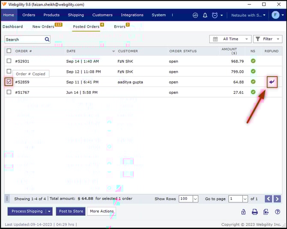Viewport: 287px width, 229px height.
Task: Open the Filter dropdown
Action: coord(267,39)
